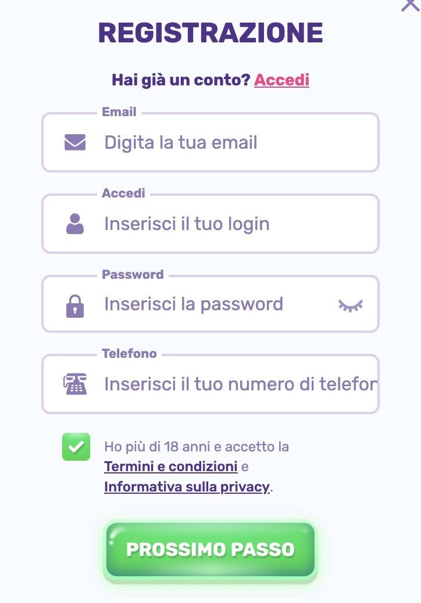Open the "Termini e condizioni" link
This screenshot has height=603, width=421.
pyautogui.click(x=171, y=466)
